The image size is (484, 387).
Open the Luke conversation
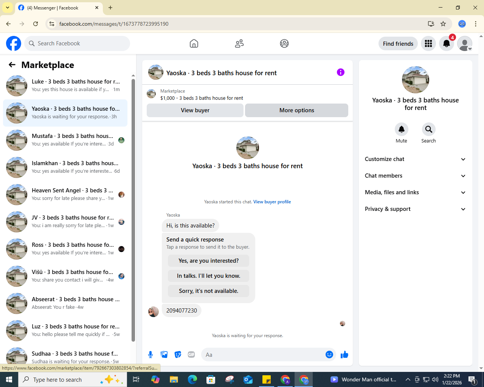[65, 86]
